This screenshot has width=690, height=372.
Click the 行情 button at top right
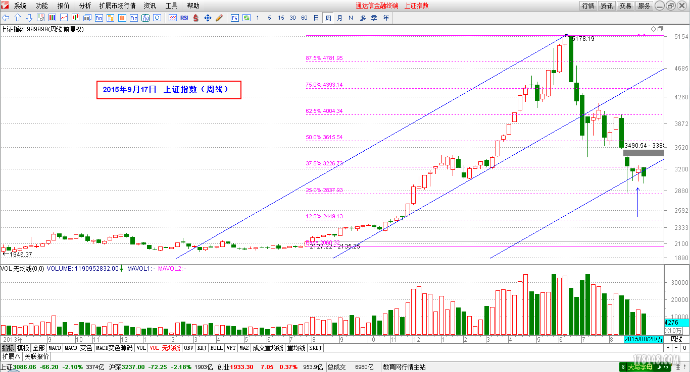coord(588,6)
